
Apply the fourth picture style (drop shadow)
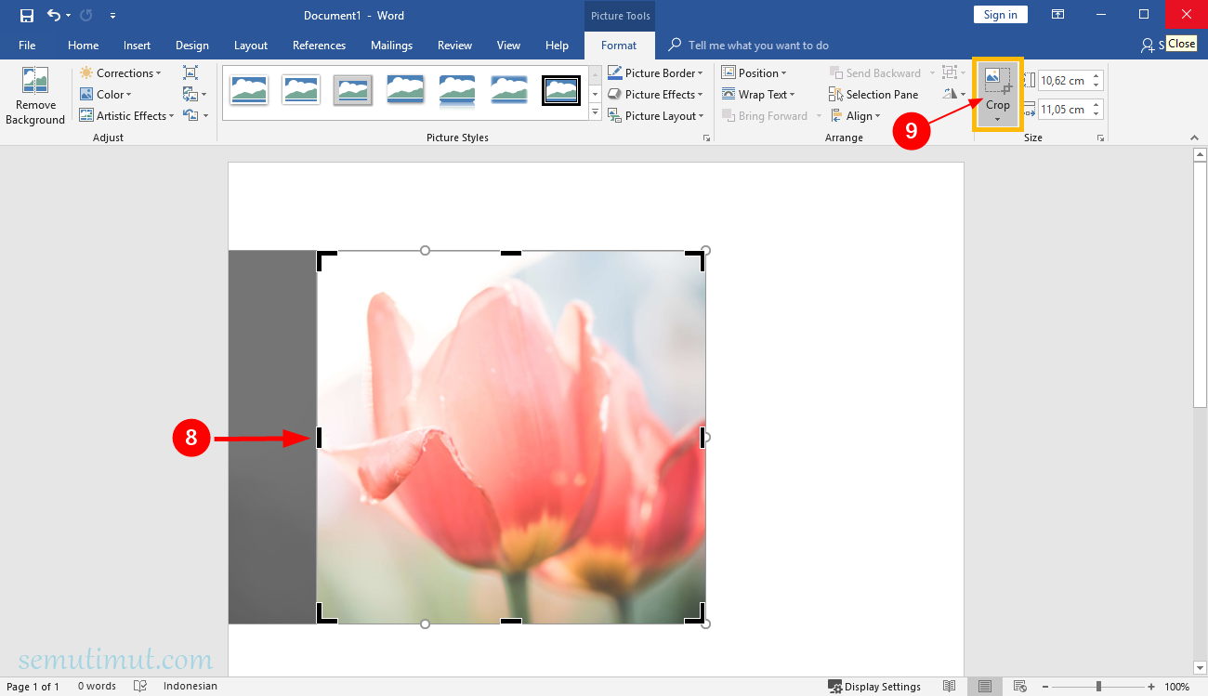(405, 90)
